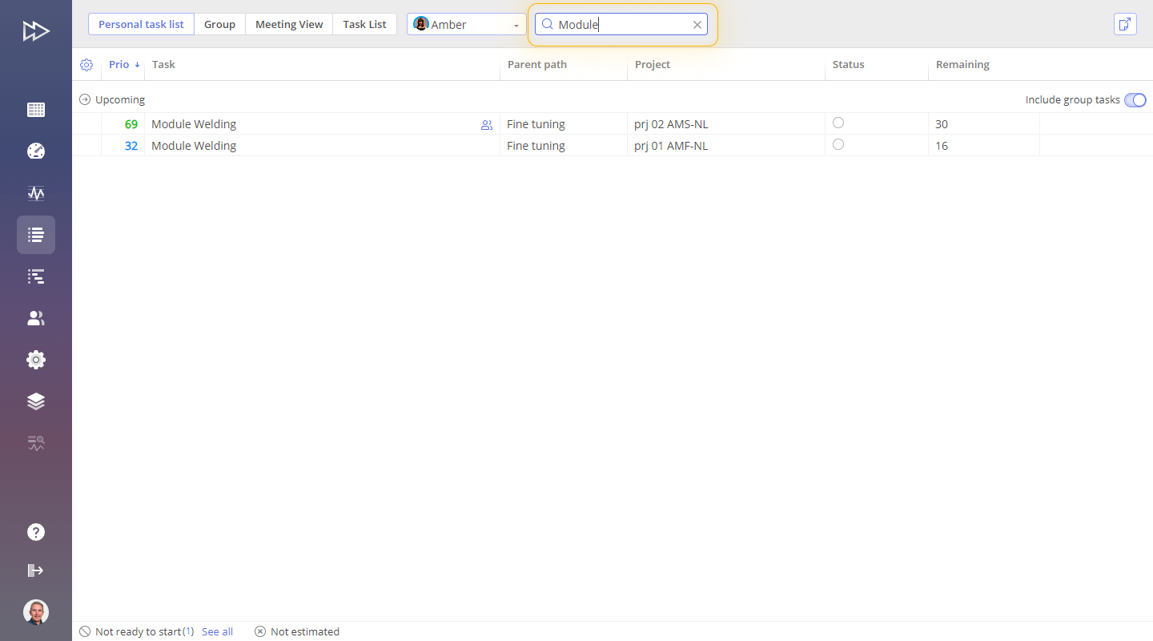This screenshot has height=641, width=1153.
Task: Click remaining value 30
Action: tap(942, 124)
